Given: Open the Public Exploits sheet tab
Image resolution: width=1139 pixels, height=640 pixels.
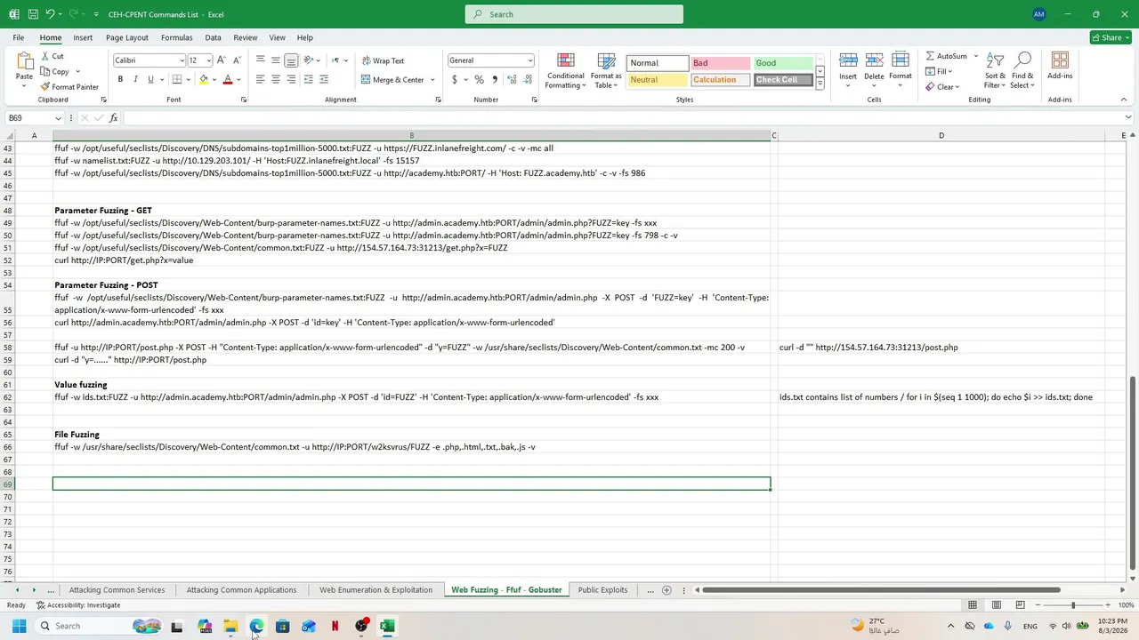Looking at the screenshot, I should pyautogui.click(x=602, y=590).
